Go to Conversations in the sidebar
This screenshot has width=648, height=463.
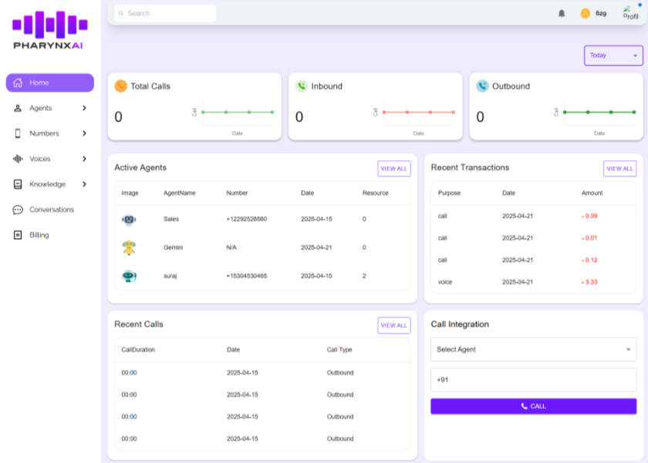(x=51, y=210)
